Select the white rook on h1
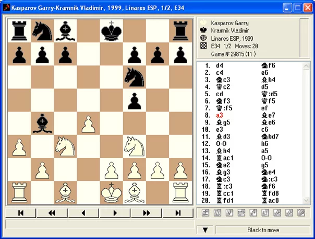Image resolution: width=315 pixels, height=239 pixels. 180,193
